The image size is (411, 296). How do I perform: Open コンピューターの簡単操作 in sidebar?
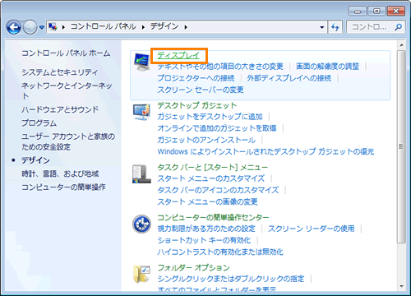(x=63, y=187)
